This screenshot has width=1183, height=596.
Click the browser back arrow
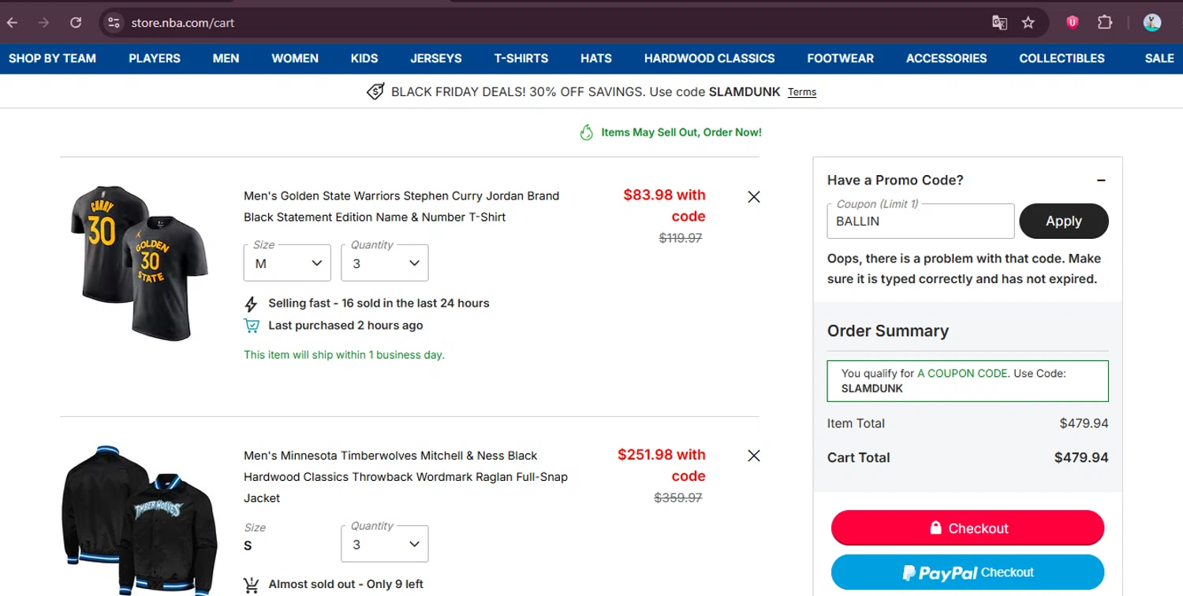click(x=13, y=23)
